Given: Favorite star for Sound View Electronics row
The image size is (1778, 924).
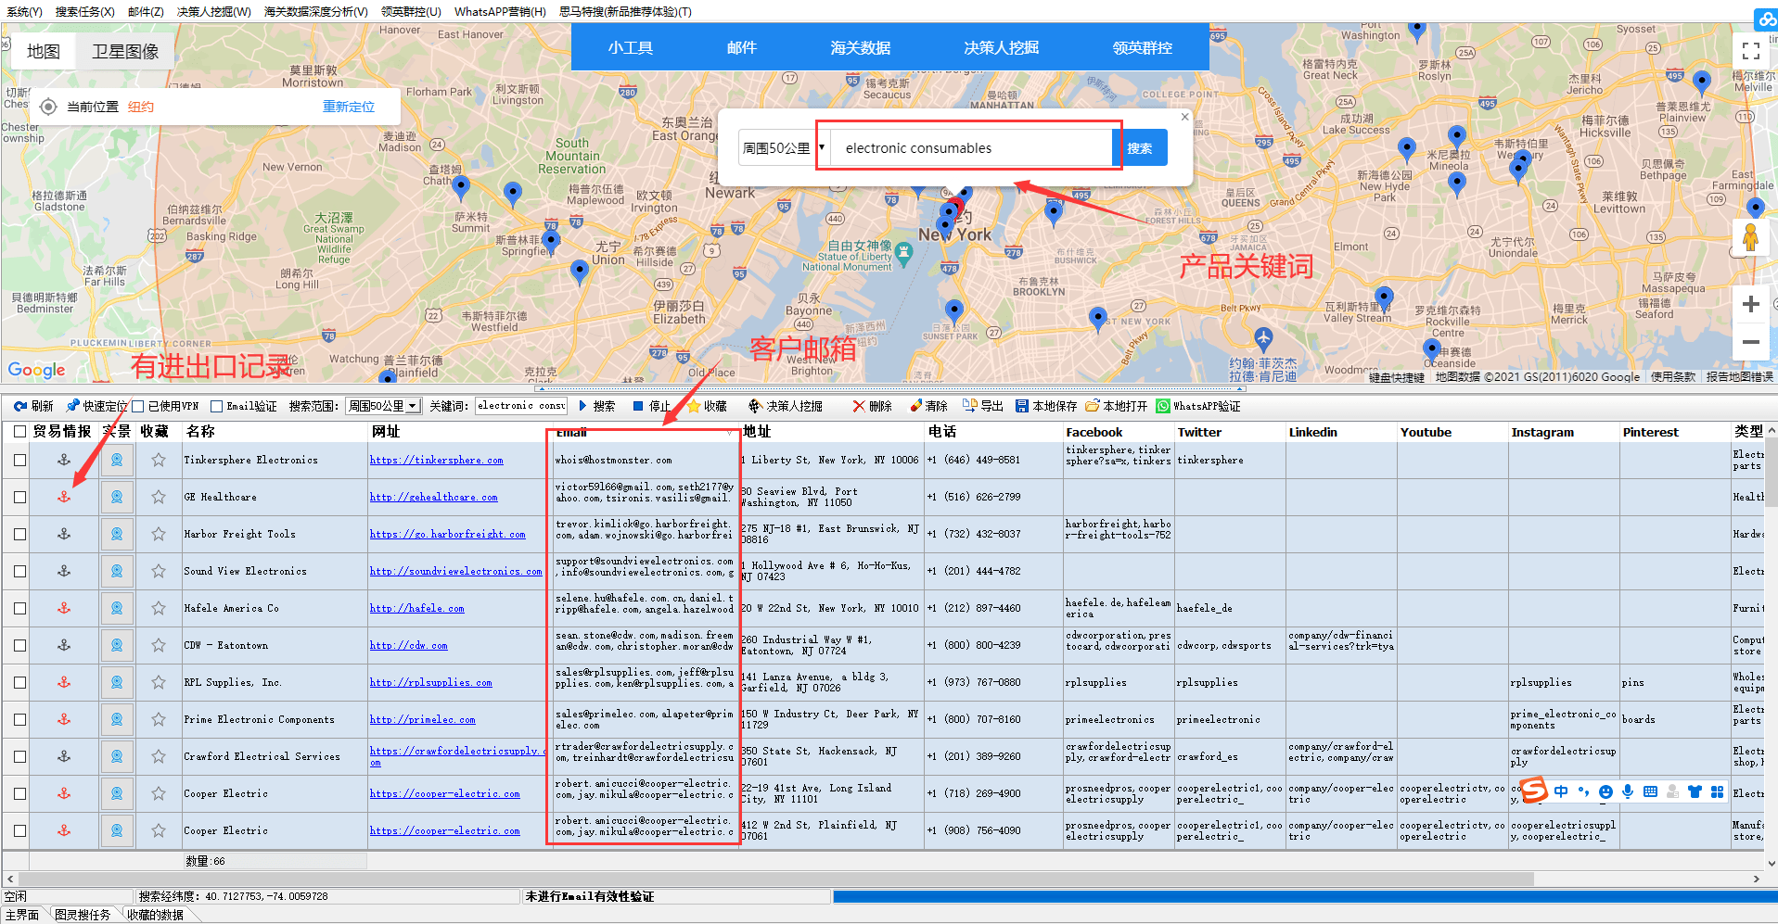Looking at the screenshot, I should 159,571.
